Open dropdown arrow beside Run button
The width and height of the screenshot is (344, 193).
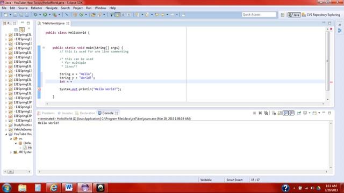pos(49,14)
